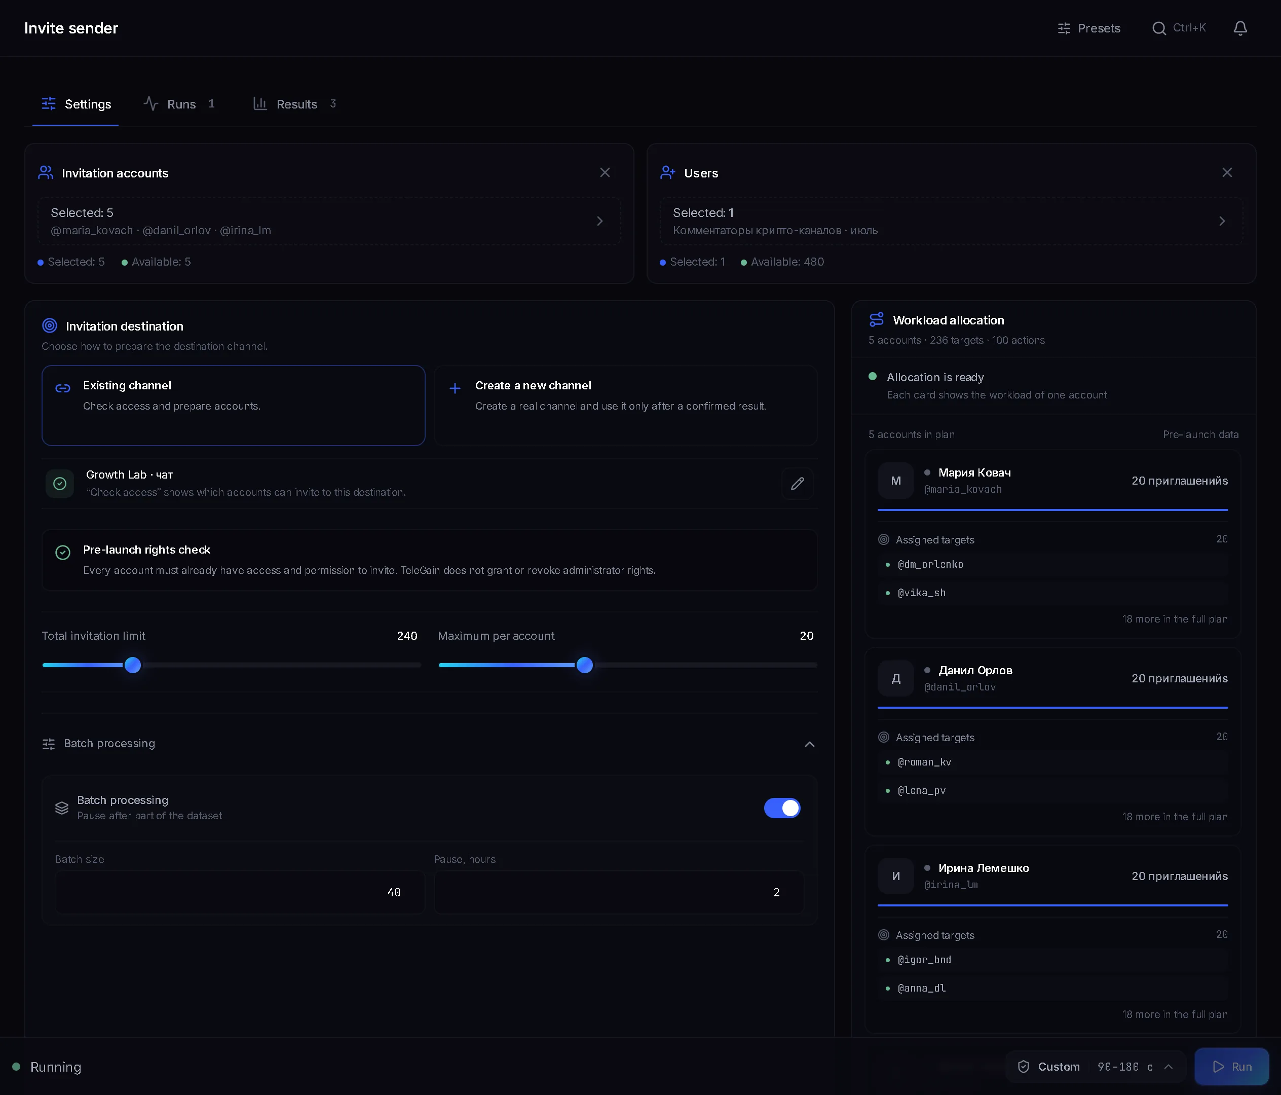The width and height of the screenshot is (1281, 1095).
Task: Click the plus icon for new channel
Action: [455, 388]
